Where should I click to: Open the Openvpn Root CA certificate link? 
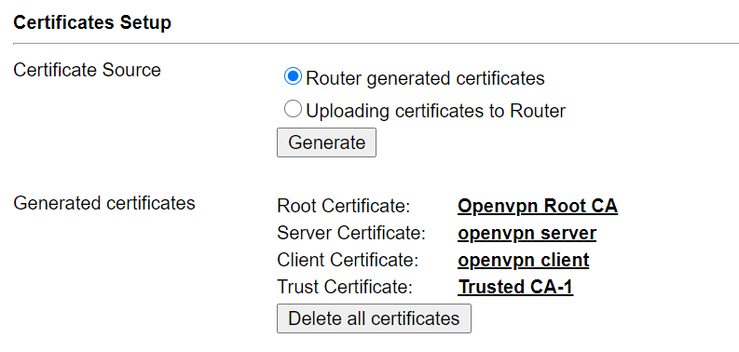click(538, 206)
